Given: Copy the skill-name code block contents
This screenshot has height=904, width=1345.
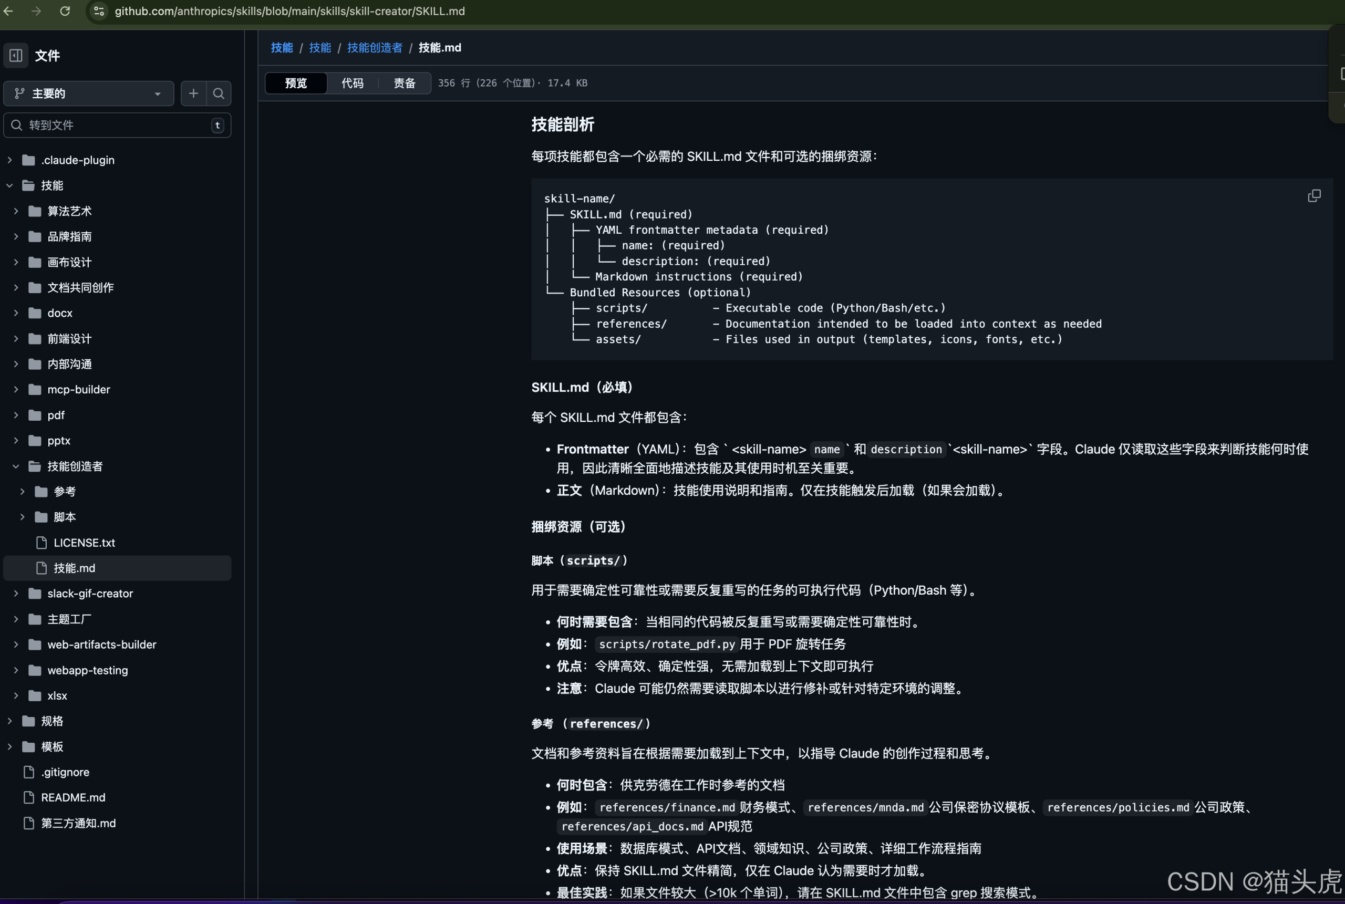Looking at the screenshot, I should coord(1314,196).
